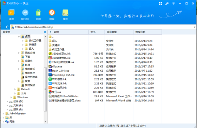Click the 解压到 (Extract to) toolbar icon
The height and width of the screenshot is (128, 197).
[x=25, y=13]
